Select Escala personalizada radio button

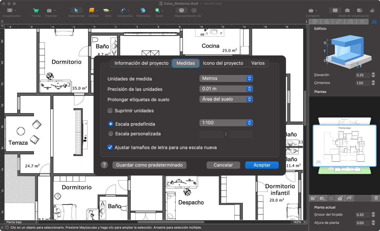pyautogui.click(x=111, y=134)
